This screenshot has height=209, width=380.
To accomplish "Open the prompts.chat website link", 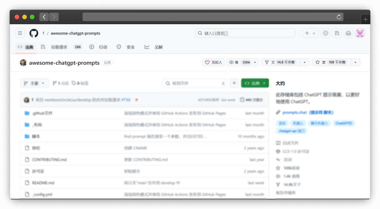I will 308,112.
